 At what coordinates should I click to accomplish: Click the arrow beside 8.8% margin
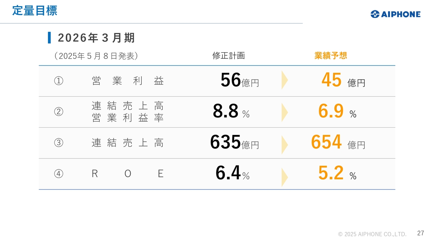285,112
